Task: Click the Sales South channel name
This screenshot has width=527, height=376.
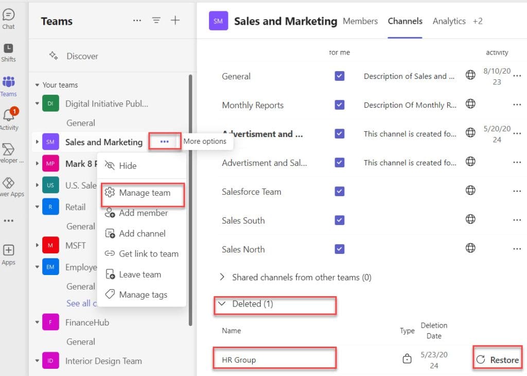Action: [x=243, y=220]
